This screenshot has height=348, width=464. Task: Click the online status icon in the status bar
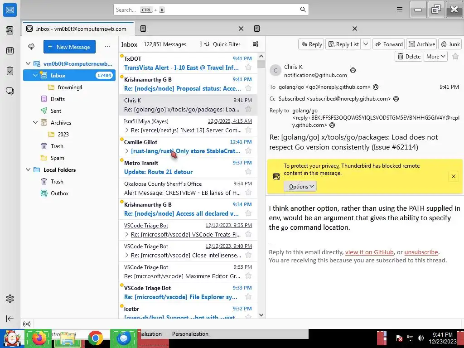coord(27,324)
